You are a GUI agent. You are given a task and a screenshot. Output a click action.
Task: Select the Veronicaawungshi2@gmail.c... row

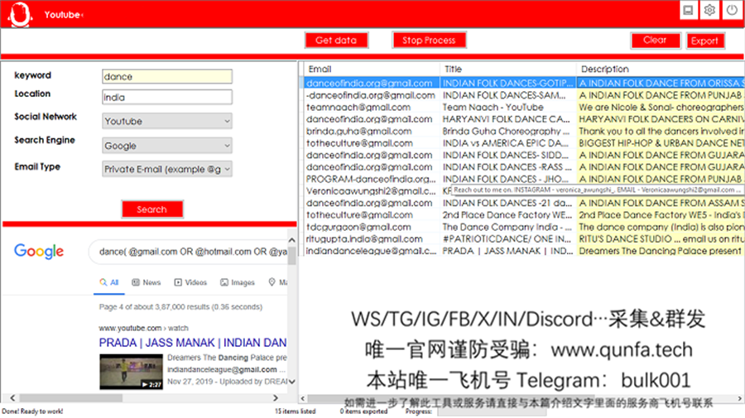pos(372,191)
